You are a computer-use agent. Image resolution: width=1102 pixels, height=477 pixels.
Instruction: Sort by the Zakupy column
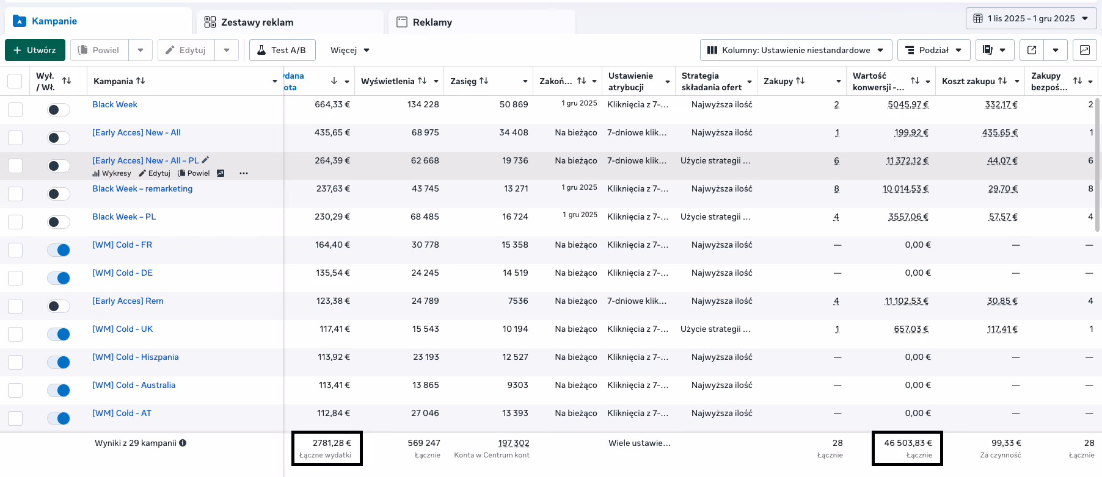pyautogui.click(x=800, y=81)
